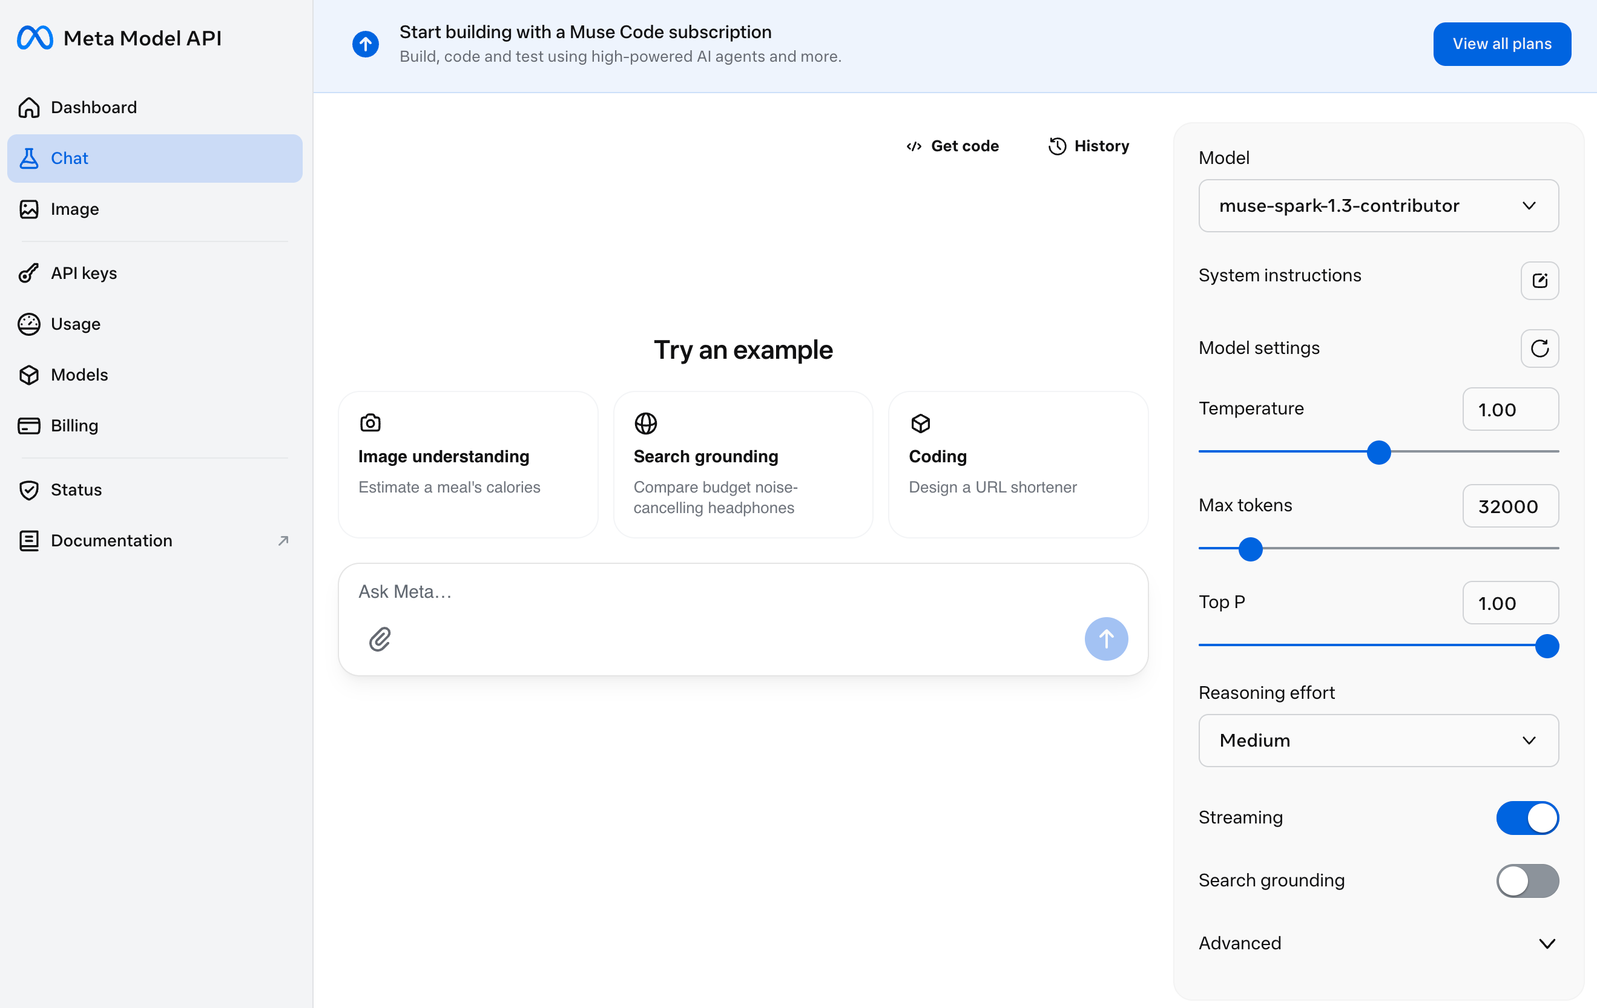Click the 'Reasoning effort' label
Viewport: 1597px width, 1008px height.
(1266, 693)
